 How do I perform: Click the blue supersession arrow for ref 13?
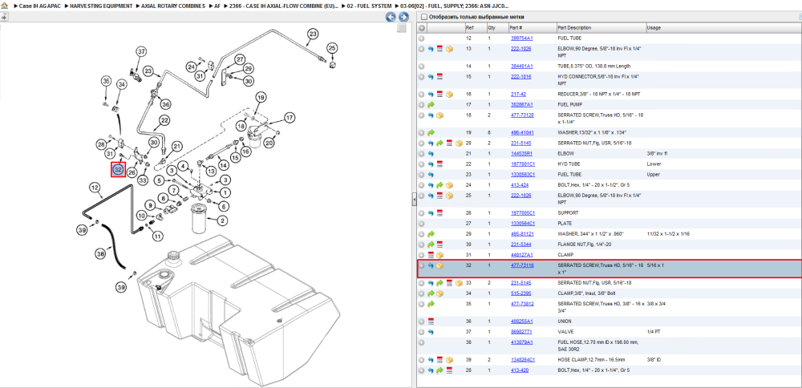pos(431,49)
